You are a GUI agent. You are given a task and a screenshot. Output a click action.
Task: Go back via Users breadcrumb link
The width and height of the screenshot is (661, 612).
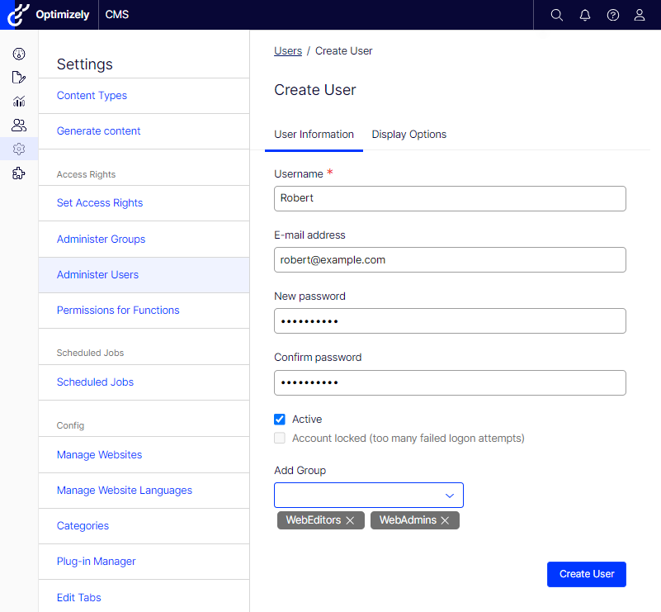pos(288,50)
